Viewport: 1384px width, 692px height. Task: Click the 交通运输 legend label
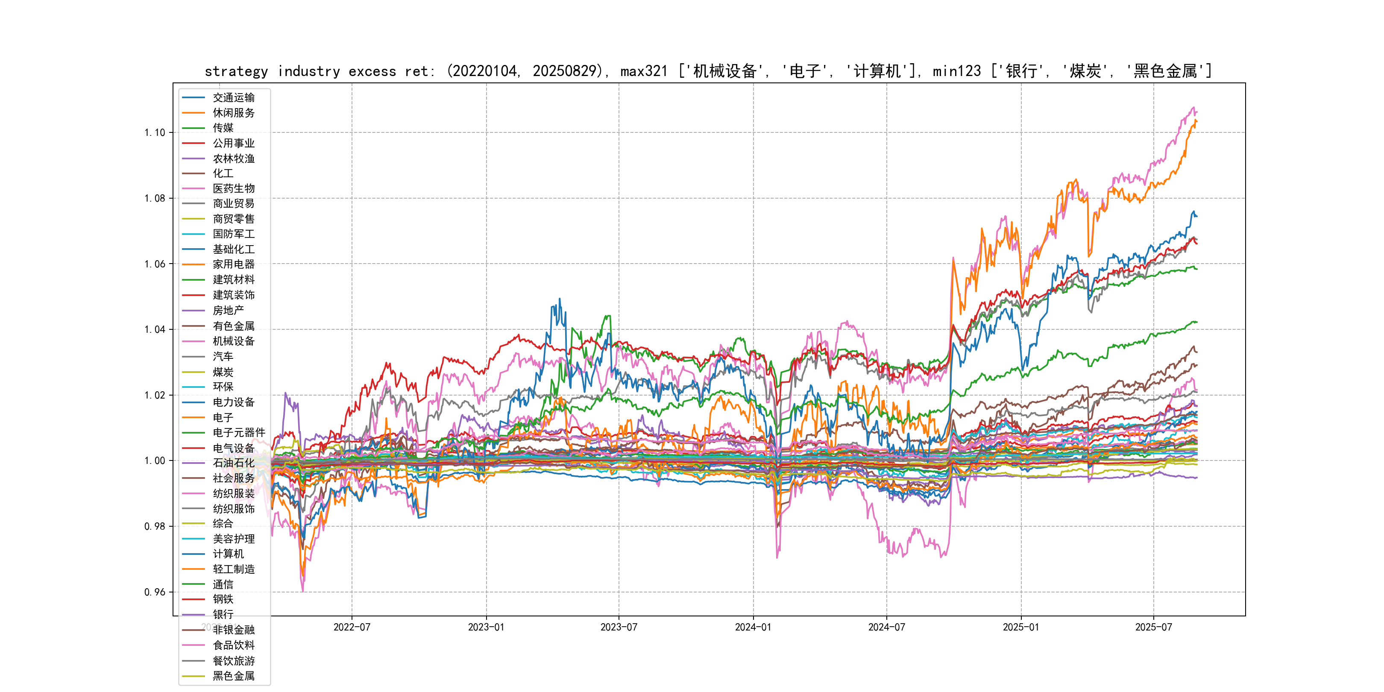(233, 98)
